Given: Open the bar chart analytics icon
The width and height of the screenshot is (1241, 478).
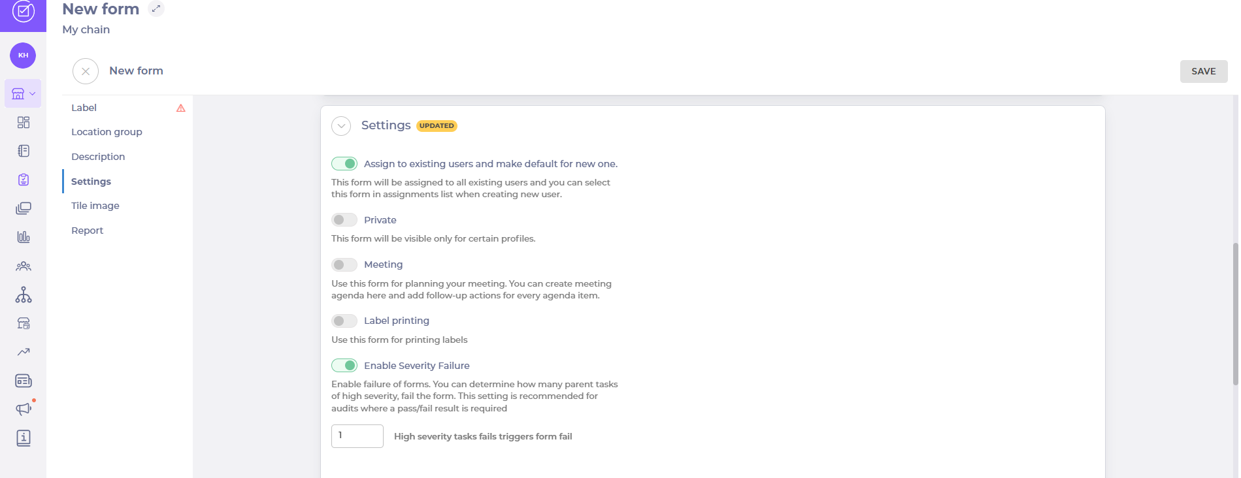Looking at the screenshot, I should 24,237.
